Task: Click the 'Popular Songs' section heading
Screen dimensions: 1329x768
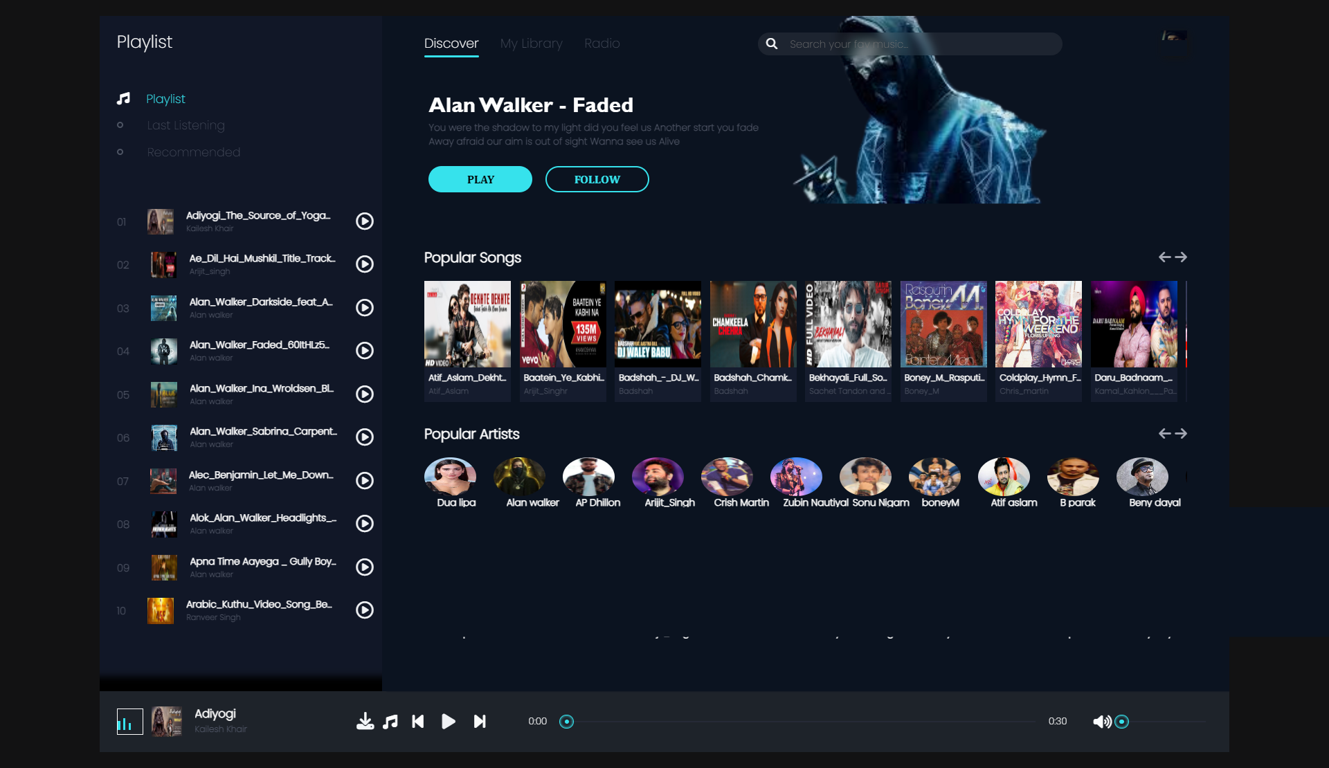Action: (473, 257)
